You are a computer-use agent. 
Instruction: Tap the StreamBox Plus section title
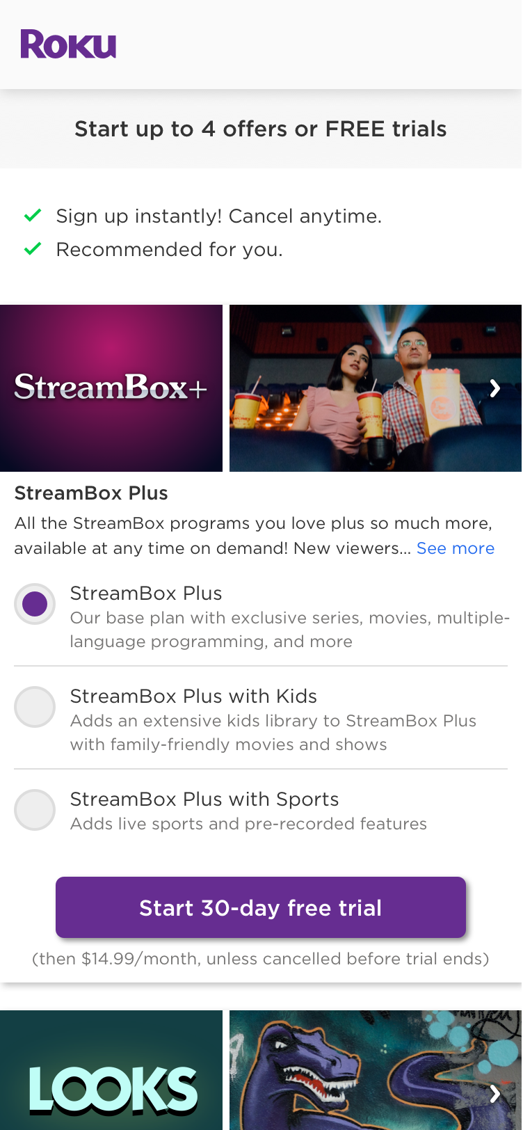coord(91,493)
